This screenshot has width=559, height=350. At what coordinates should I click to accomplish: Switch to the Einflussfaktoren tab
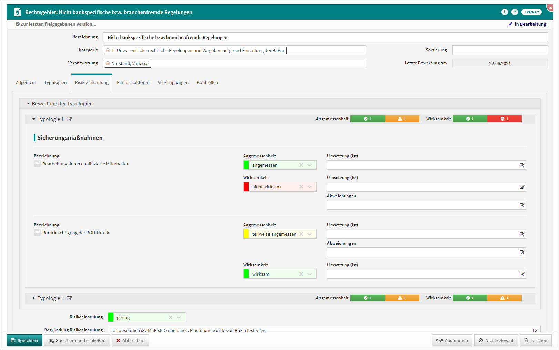point(133,83)
